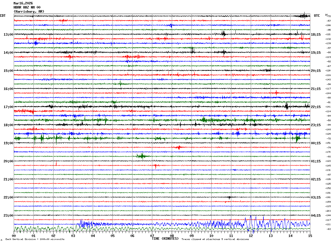The width and height of the screenshot is (332, 243).
Task: Click the Mar16,2026 date header
Action: pos(23,3)
